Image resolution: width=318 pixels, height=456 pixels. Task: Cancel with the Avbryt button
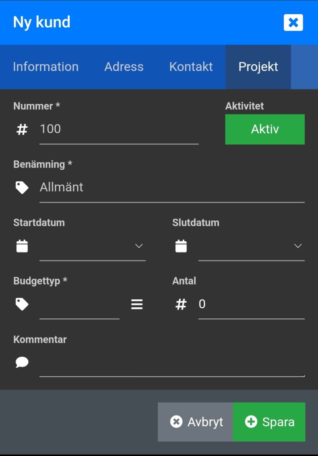[196, 422]
